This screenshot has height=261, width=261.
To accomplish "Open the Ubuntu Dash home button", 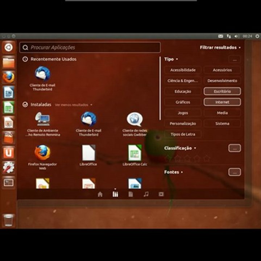I will pos(8,47).
